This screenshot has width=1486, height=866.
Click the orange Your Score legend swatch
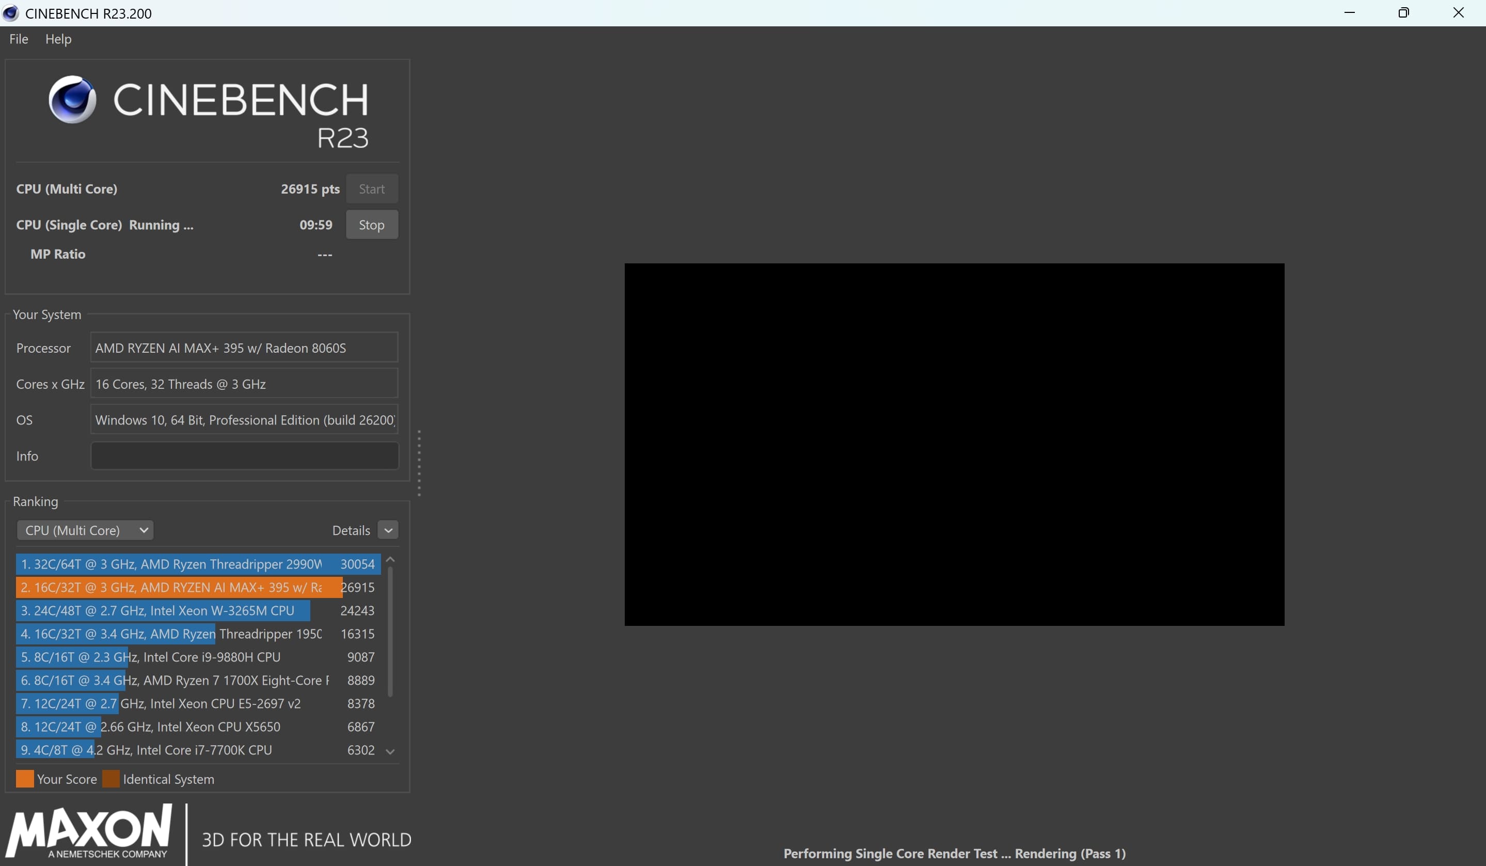25,779
